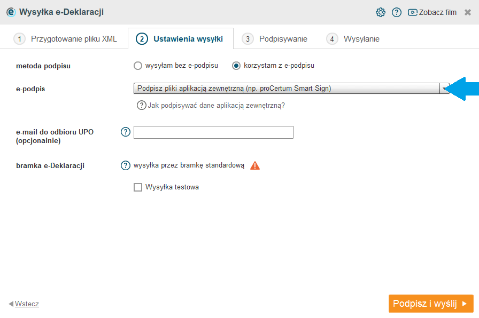The image size is (479, 318).
Task: Click the orange warning triangle icon
Action: 255,165
